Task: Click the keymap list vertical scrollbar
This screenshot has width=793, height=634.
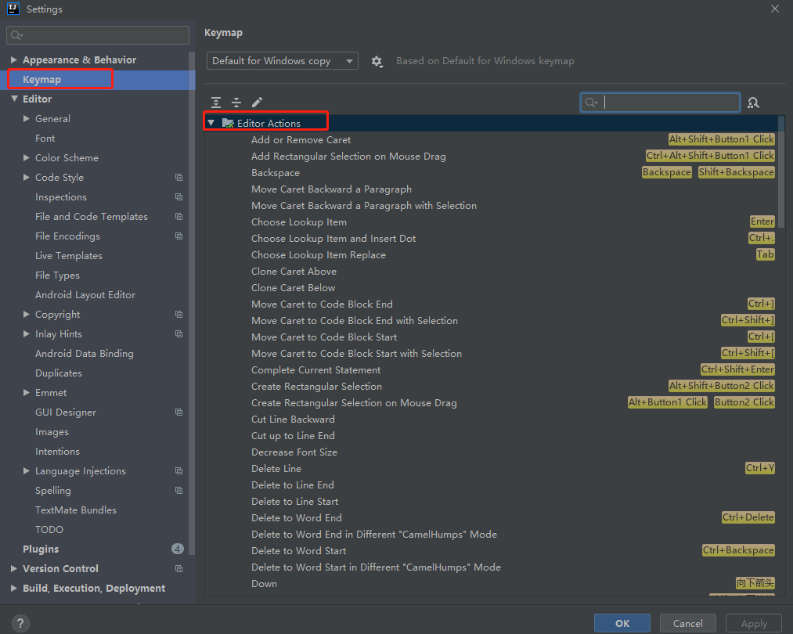Action: click(780, 172)
